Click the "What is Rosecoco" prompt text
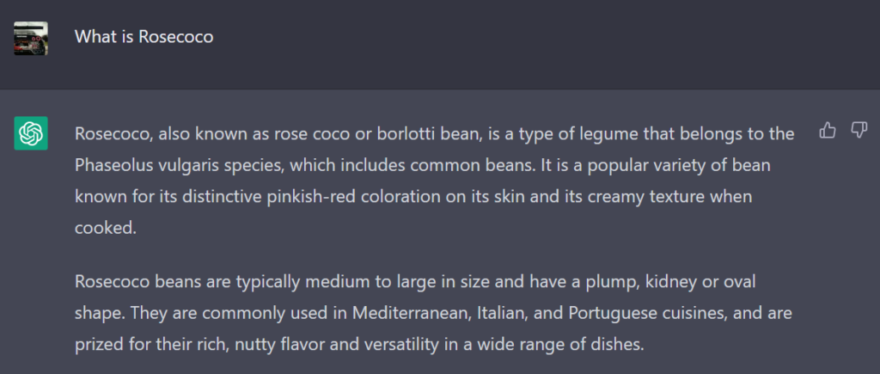The height and width of the screenshot is (374, 880). coord(144,36)
